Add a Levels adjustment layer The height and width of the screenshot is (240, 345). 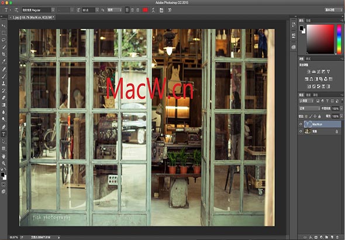point(314,72)
